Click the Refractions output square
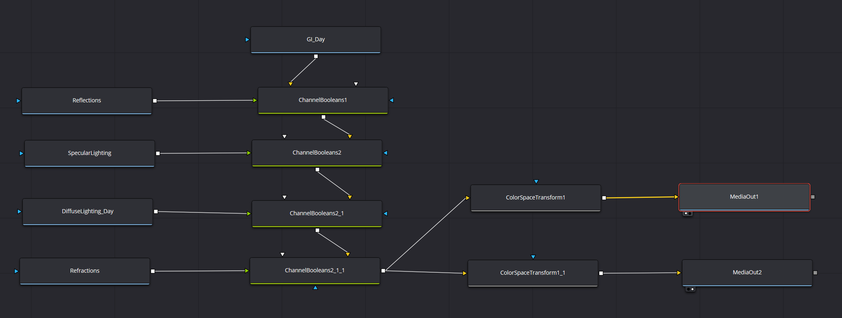Image resolution: width=842 pixels, height=318 pixels. (x=153, y=271)
